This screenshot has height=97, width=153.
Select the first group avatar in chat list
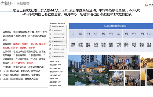click(50, 26)
